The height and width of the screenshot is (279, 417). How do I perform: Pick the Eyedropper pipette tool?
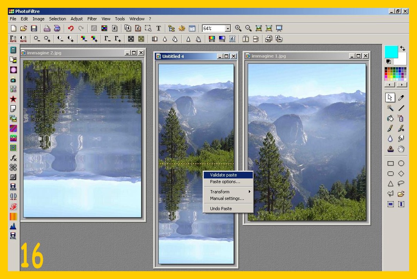pos(401,98)
